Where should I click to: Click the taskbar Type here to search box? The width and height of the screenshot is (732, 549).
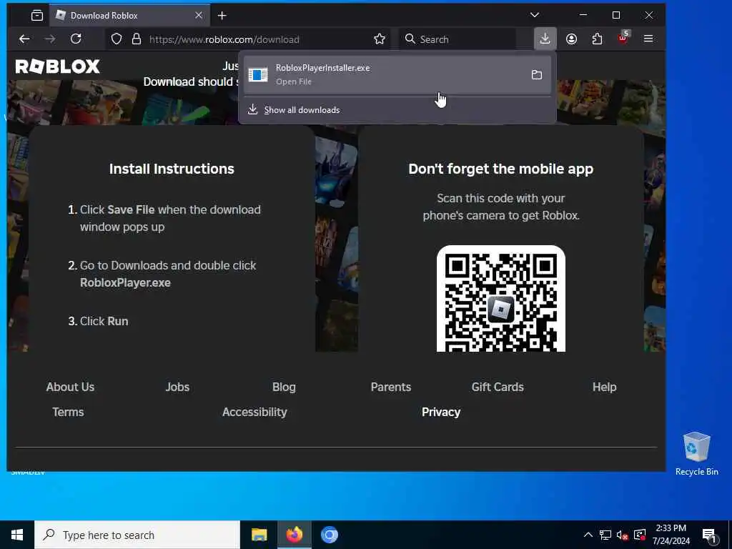coord(137,535)
